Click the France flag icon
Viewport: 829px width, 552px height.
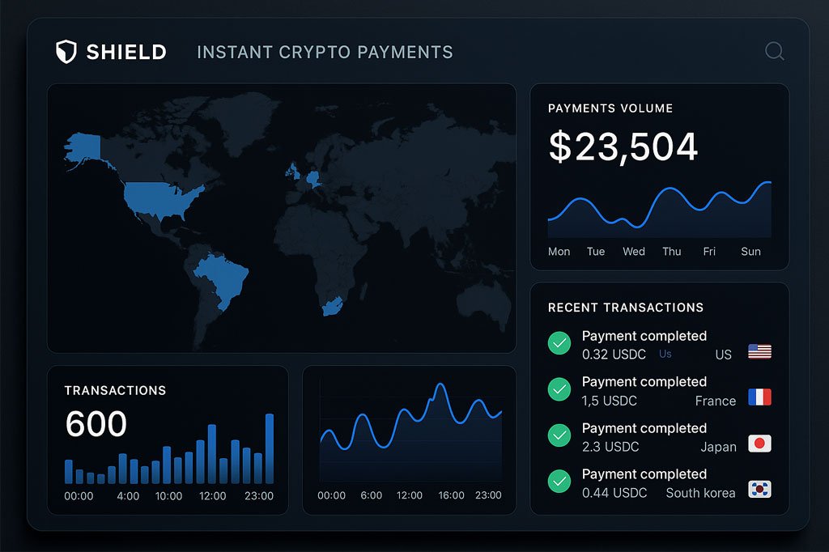759,397
